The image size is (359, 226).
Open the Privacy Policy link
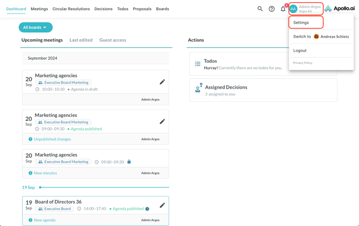pyautogui.click(x=303, y=63)
